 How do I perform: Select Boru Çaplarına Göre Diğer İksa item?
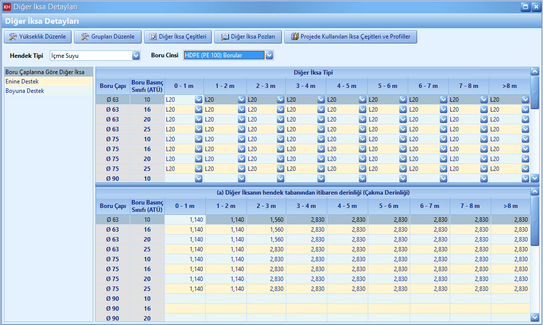(45, 72)
